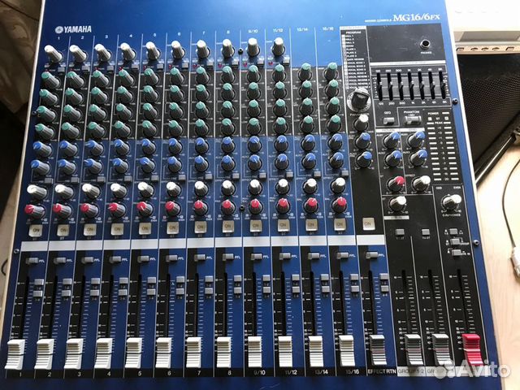Toggle the channel 1 ON button
Viewport: 520px width, 390px height.
coord(35,230)
